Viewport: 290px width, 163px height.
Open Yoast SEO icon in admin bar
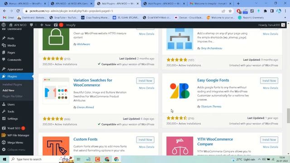pos(56,25)
